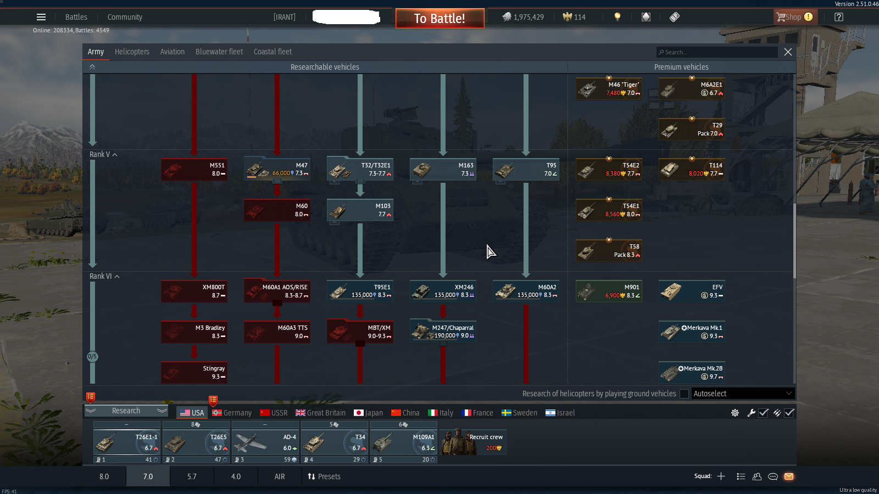Click the vehicle search field

coord(717,52)
